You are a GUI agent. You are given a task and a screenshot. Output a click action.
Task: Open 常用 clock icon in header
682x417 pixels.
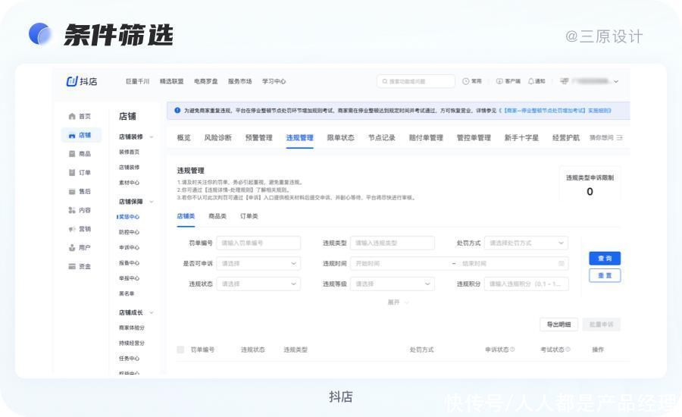click(465, 81)
